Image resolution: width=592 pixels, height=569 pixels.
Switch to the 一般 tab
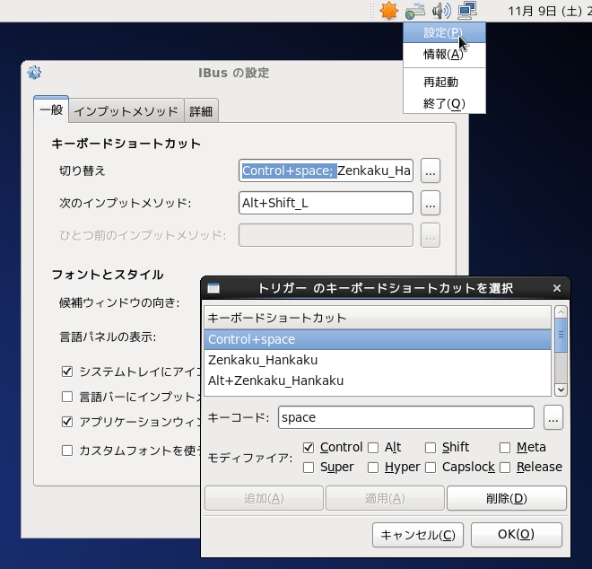[51, 110]
